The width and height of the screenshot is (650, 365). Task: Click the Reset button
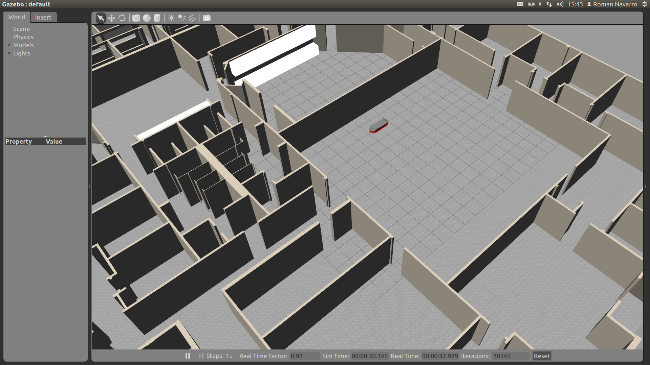coord(542,356)
